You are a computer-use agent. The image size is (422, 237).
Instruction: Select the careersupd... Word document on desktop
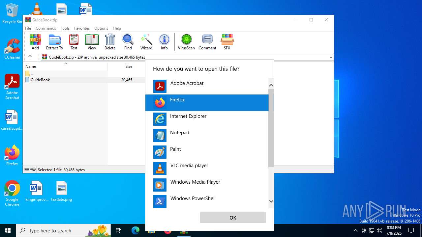click(x=12, y=120)
